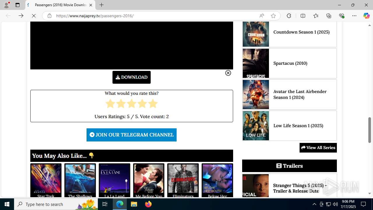Click JOIN OUR TELEGRAM CHANNEL button
The image size is (373, 210).
pos(131,135)
